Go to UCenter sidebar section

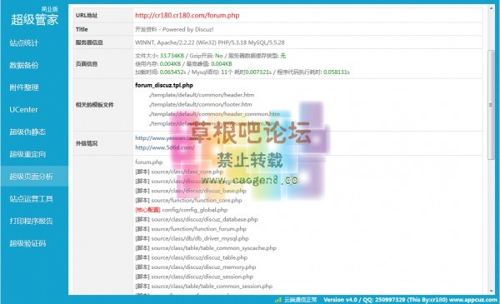click(x=23, y=110)
